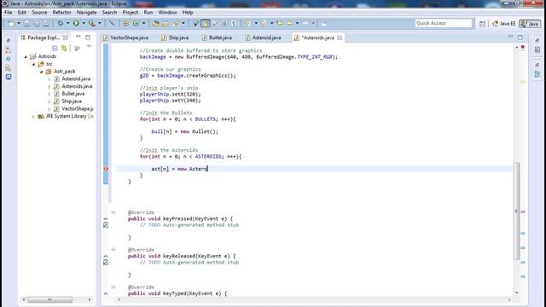546x307 pixels.
Task: Click the Search flashlight toolbar icon
Action: pos(176,23)
